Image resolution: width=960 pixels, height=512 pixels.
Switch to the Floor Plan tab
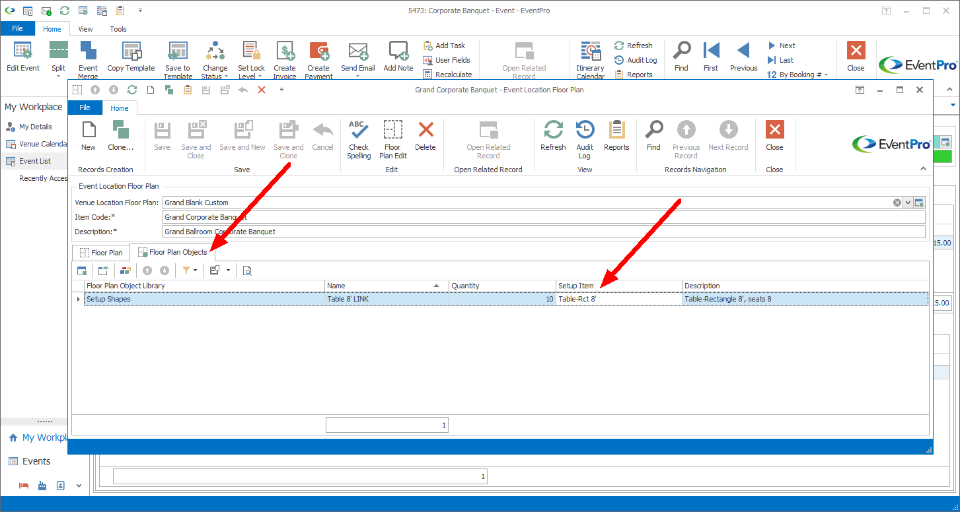point(101,252)
